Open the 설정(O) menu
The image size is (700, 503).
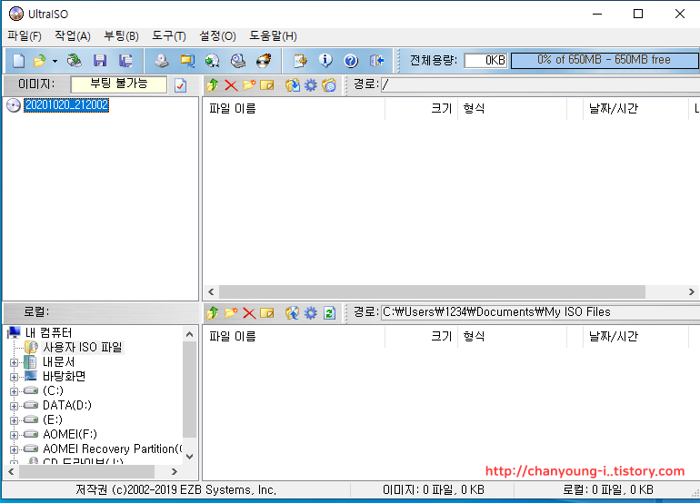217,35
